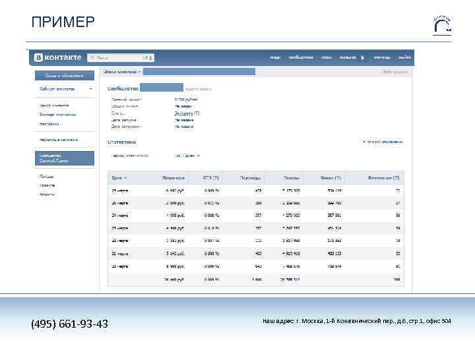Open the помощь header menu item
Image resolution: width=475 pixels, height=356 pixels.
pyautogui.click(x=382, y=57)
